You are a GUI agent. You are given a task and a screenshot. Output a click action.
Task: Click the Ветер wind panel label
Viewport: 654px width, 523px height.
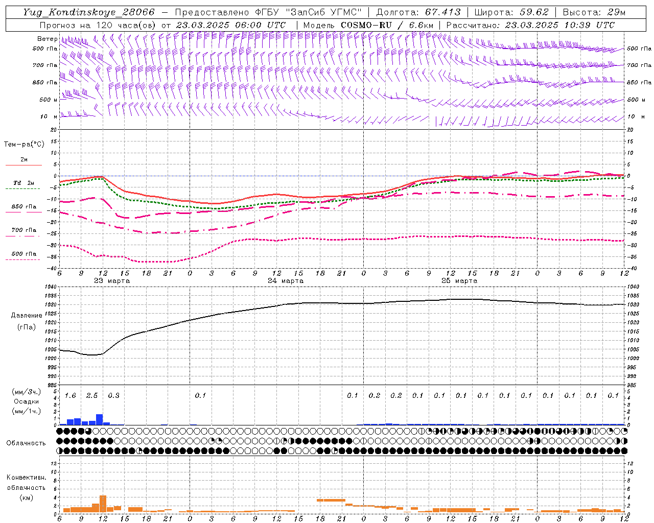tap(48, 39)
